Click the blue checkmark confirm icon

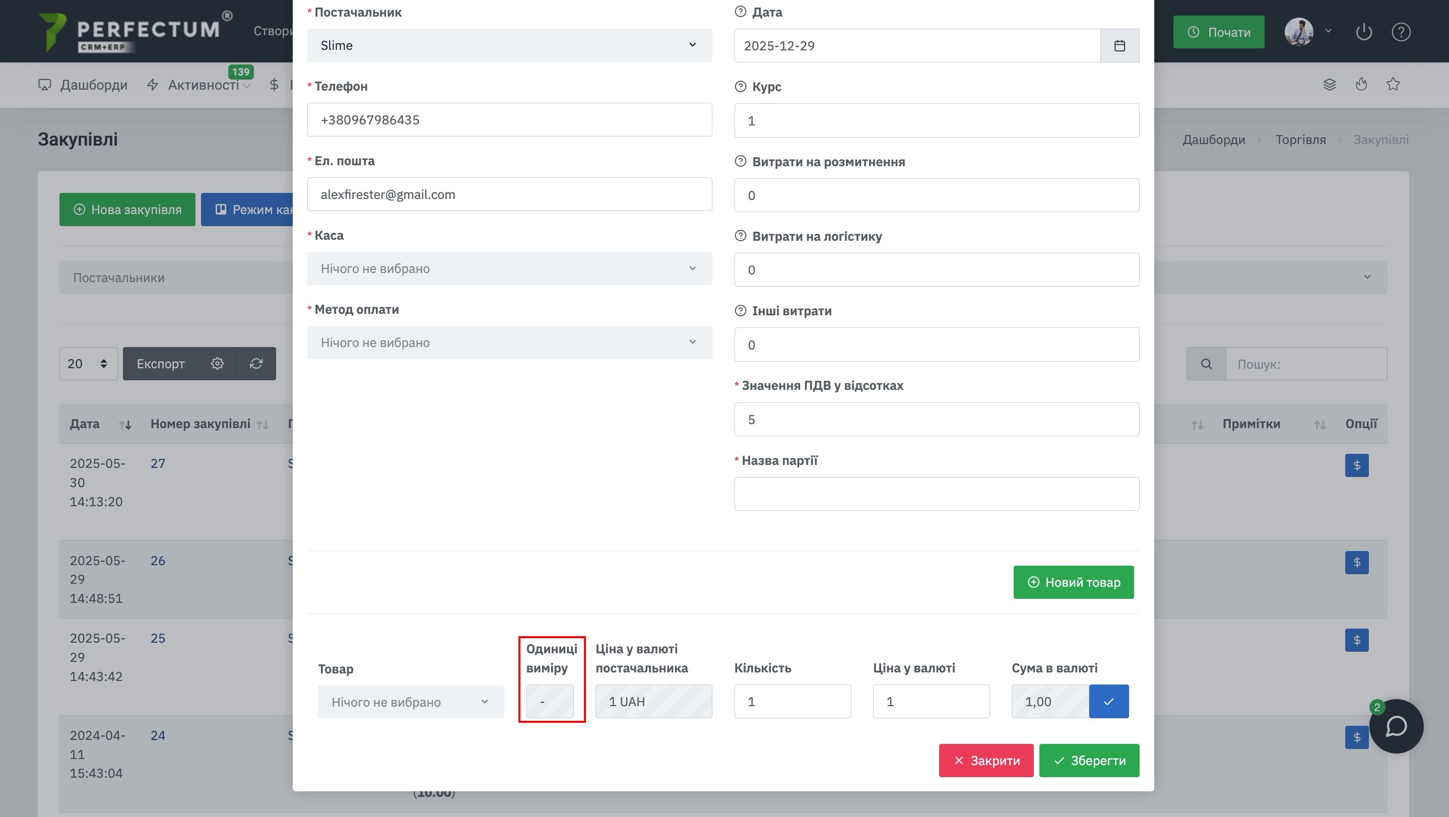[x=1108, y=701]
